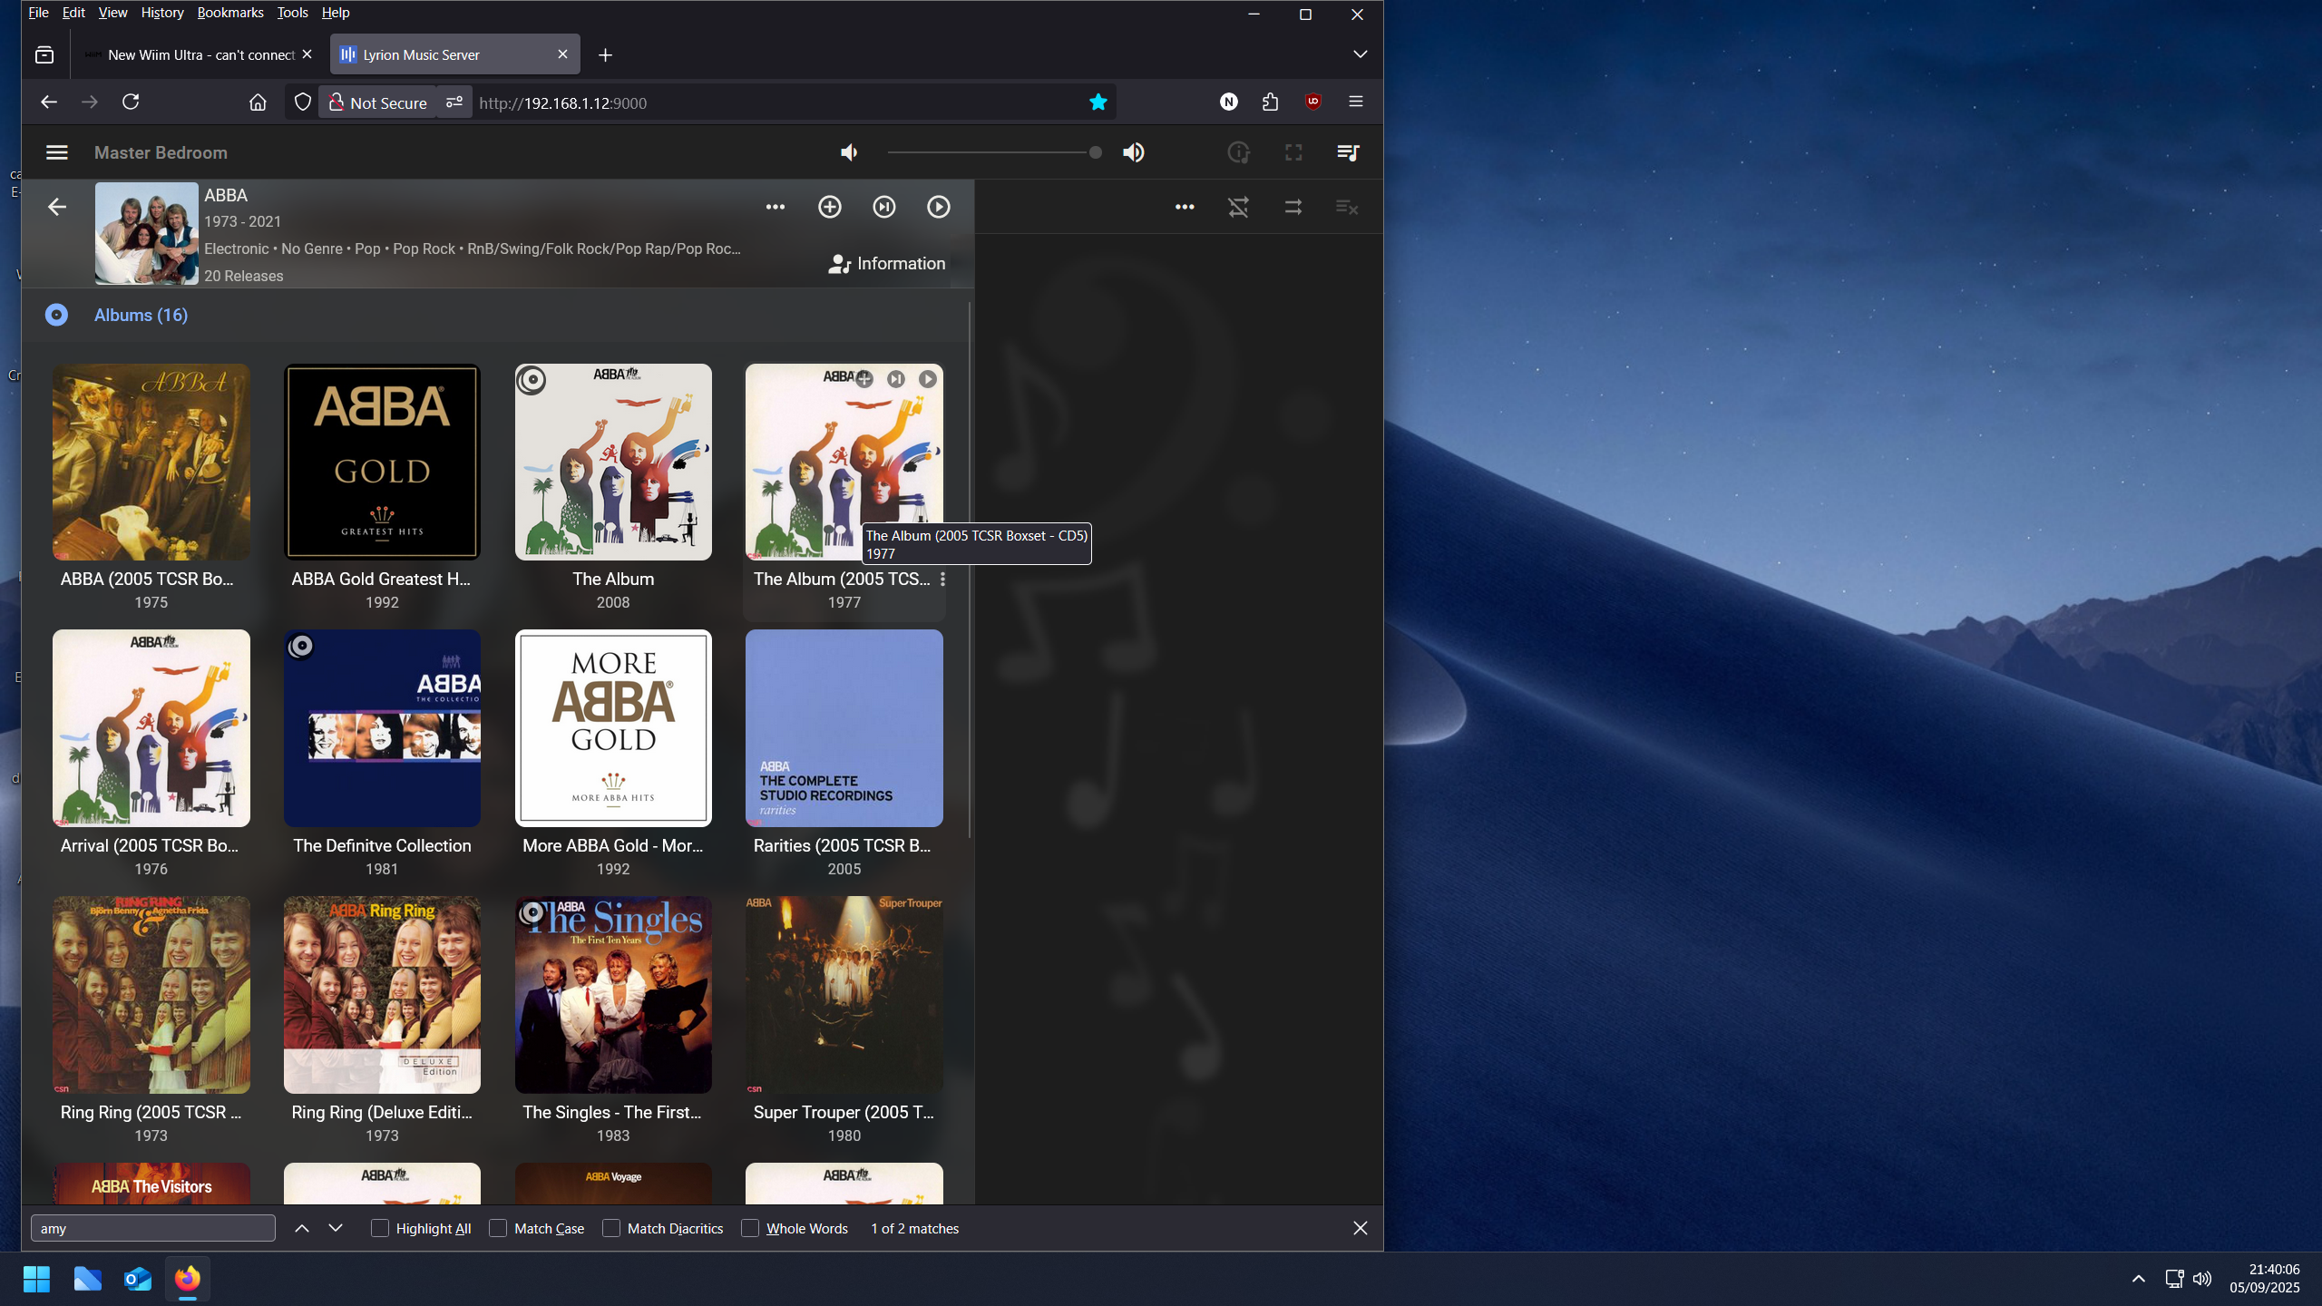Open the Tools menu
Screen dimensions: 2322x1306
[292, 13]
